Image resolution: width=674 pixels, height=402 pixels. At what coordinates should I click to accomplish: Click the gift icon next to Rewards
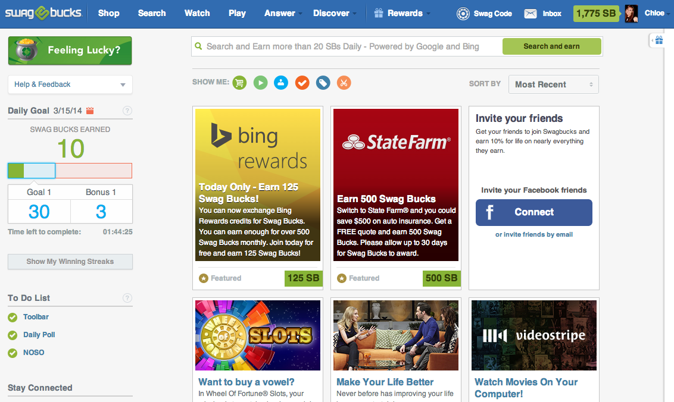[379, 13]
